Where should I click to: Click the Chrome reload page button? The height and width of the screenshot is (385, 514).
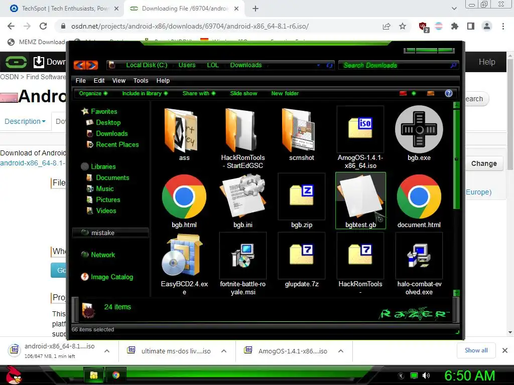[x=43, y=26]
